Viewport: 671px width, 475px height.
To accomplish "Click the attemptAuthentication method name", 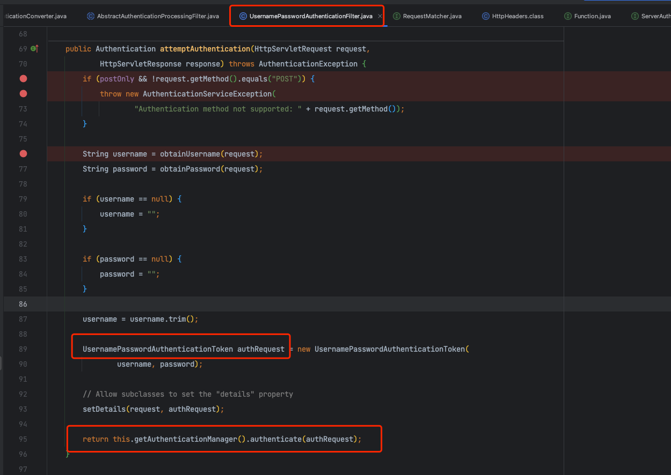I will (x=205, y=49).
